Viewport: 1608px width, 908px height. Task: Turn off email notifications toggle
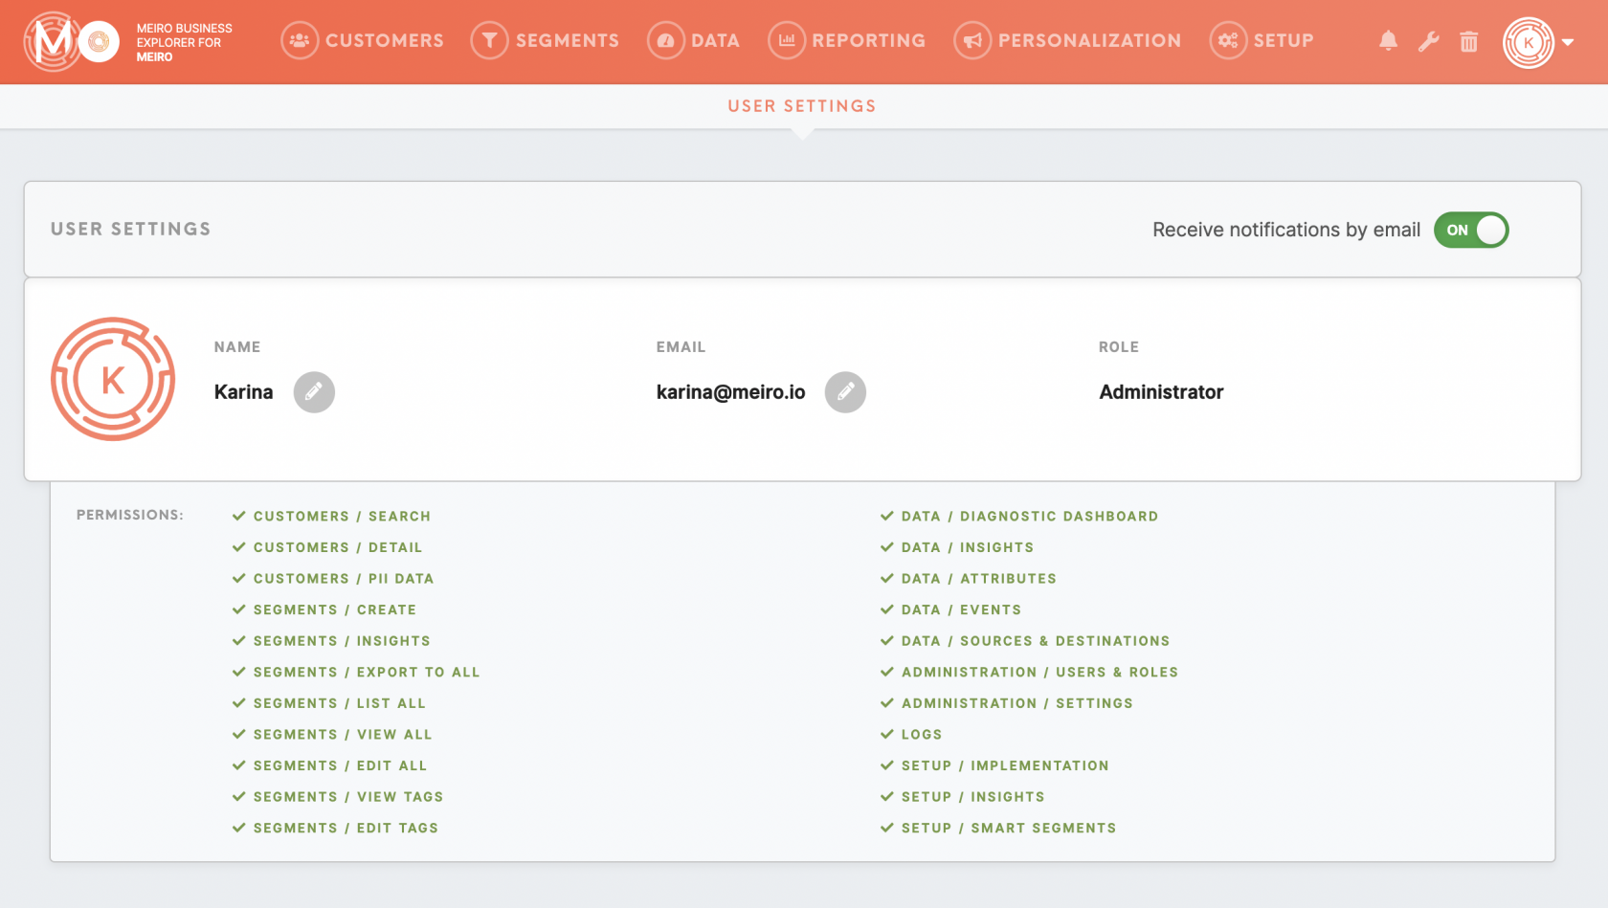(1471, 230)
